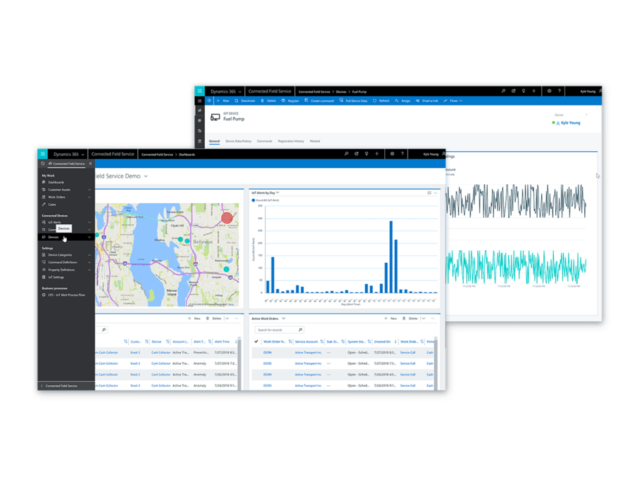639x478 pixels.
Task: Open Dashboards in the sidebar
Action: click(56, 182)
